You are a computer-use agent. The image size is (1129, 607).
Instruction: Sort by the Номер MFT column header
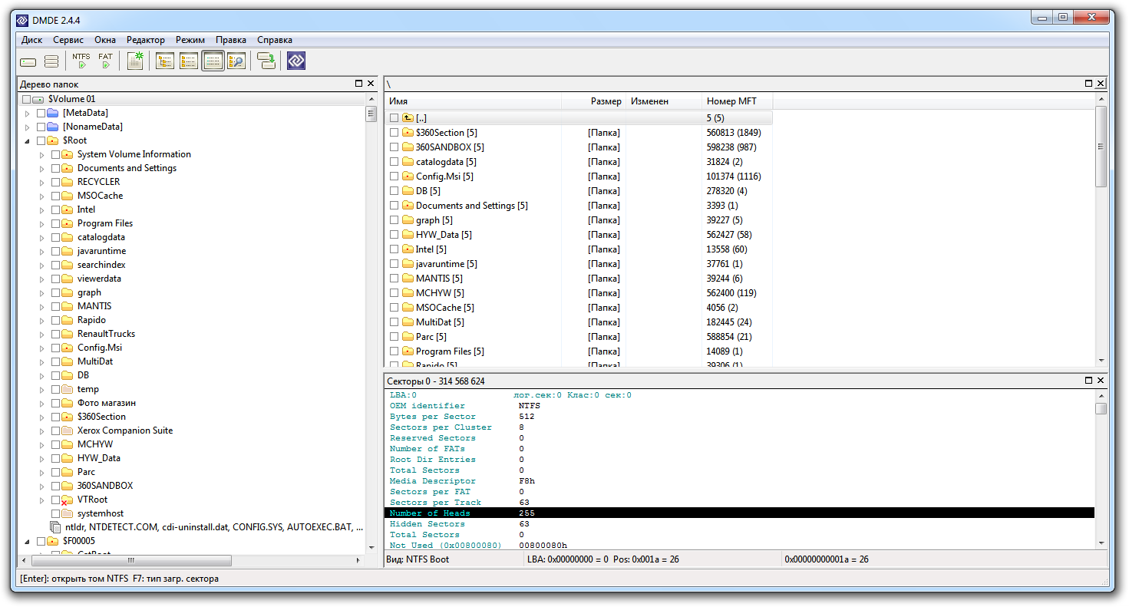click(731, 101)
